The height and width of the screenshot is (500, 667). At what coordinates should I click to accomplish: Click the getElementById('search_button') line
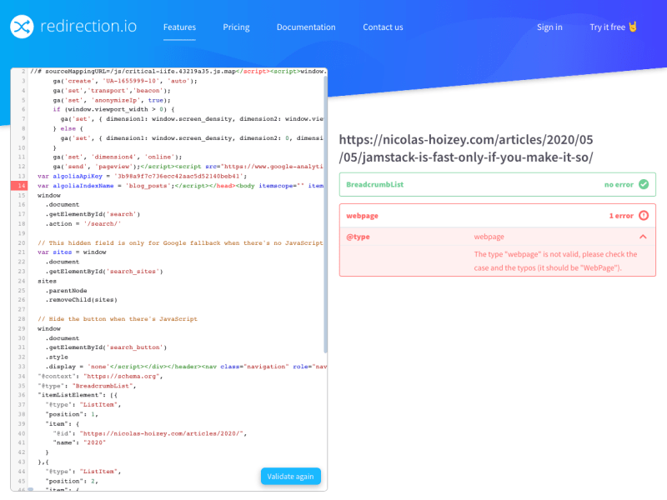tap(106, 347)
